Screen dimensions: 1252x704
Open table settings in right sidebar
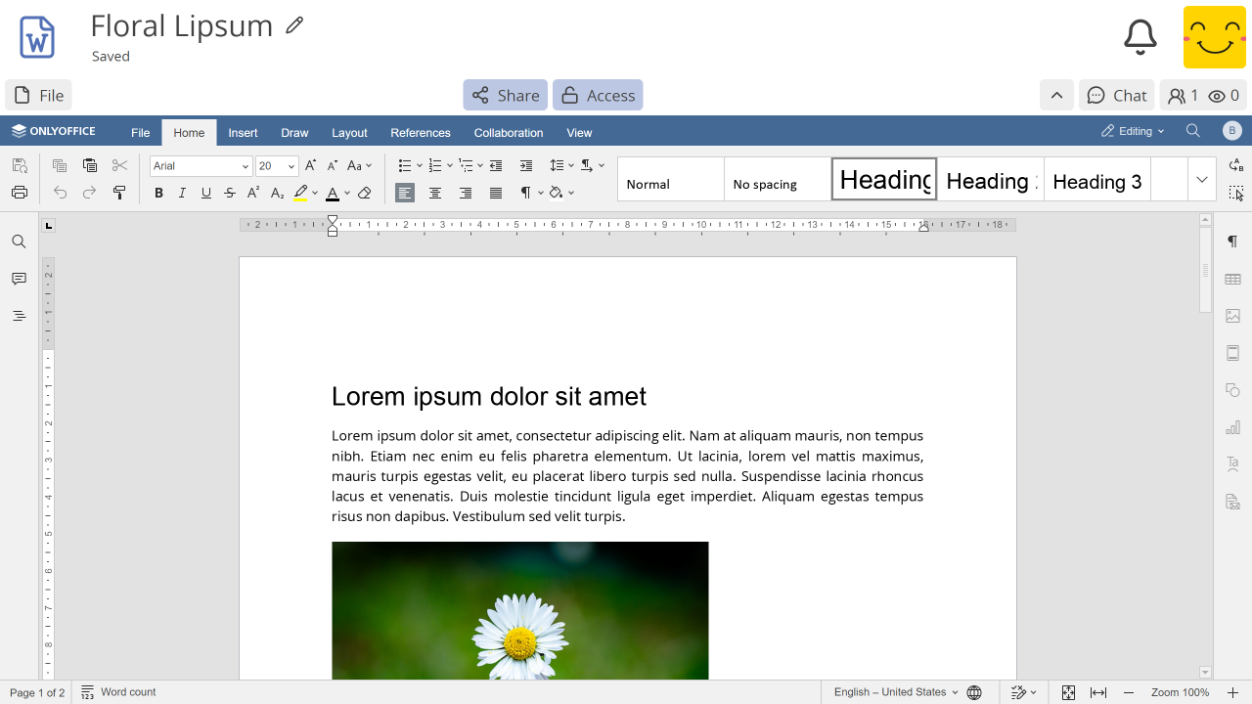[1232, 279]
